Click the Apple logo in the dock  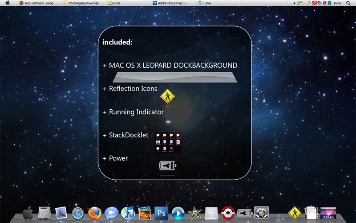[x=28, y=213]
